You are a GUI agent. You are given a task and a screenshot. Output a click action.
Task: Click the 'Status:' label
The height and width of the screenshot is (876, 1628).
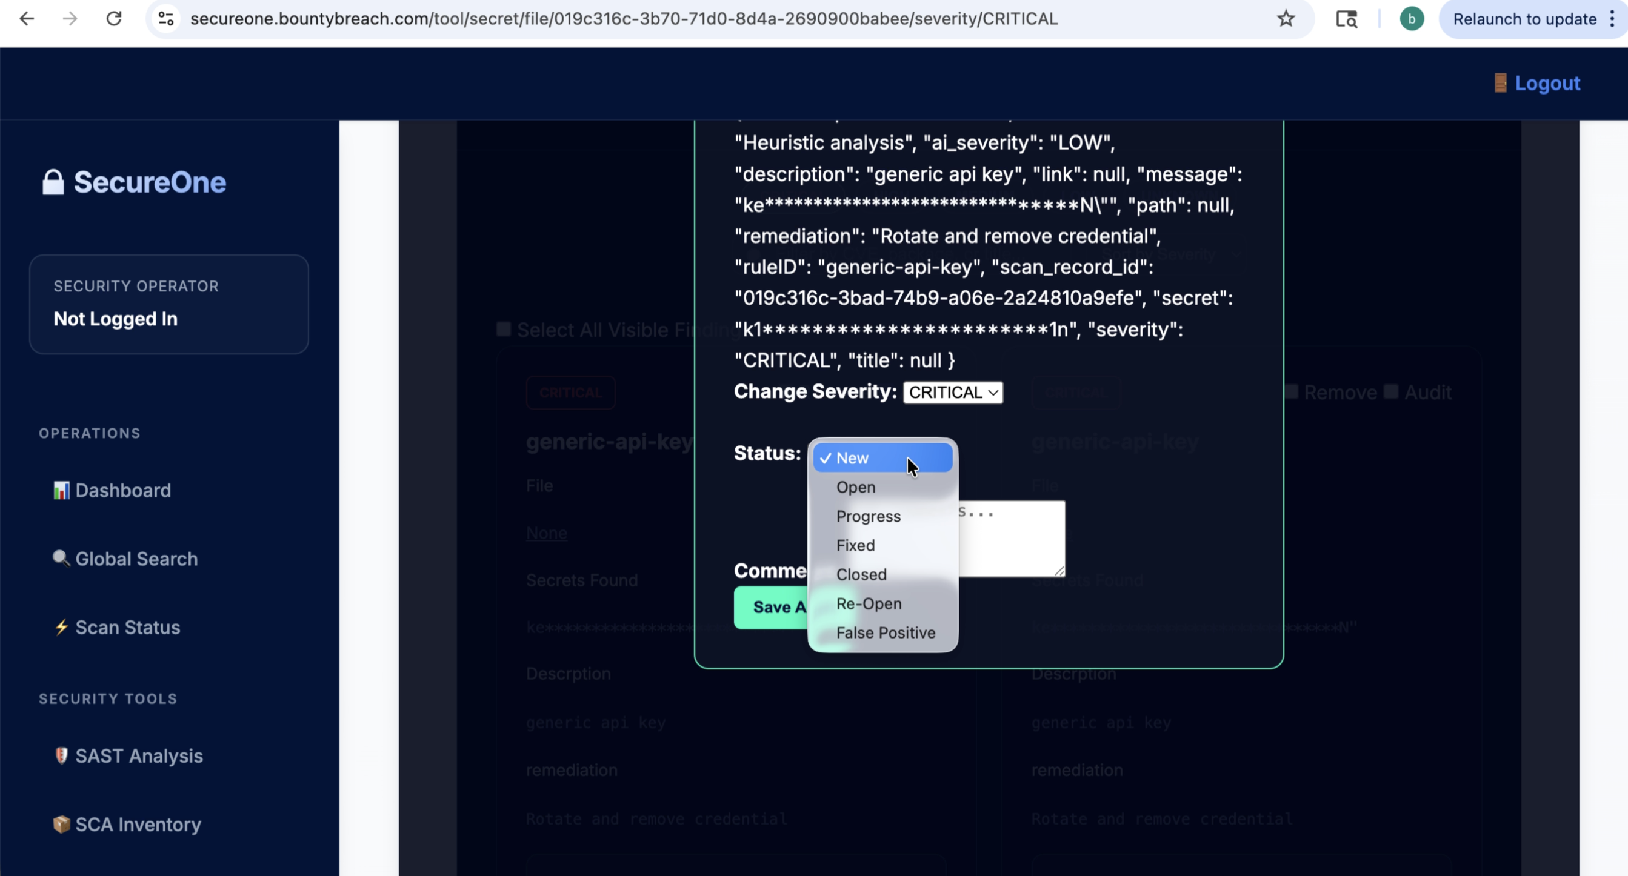pyautogui.click(x=767, y=453)
